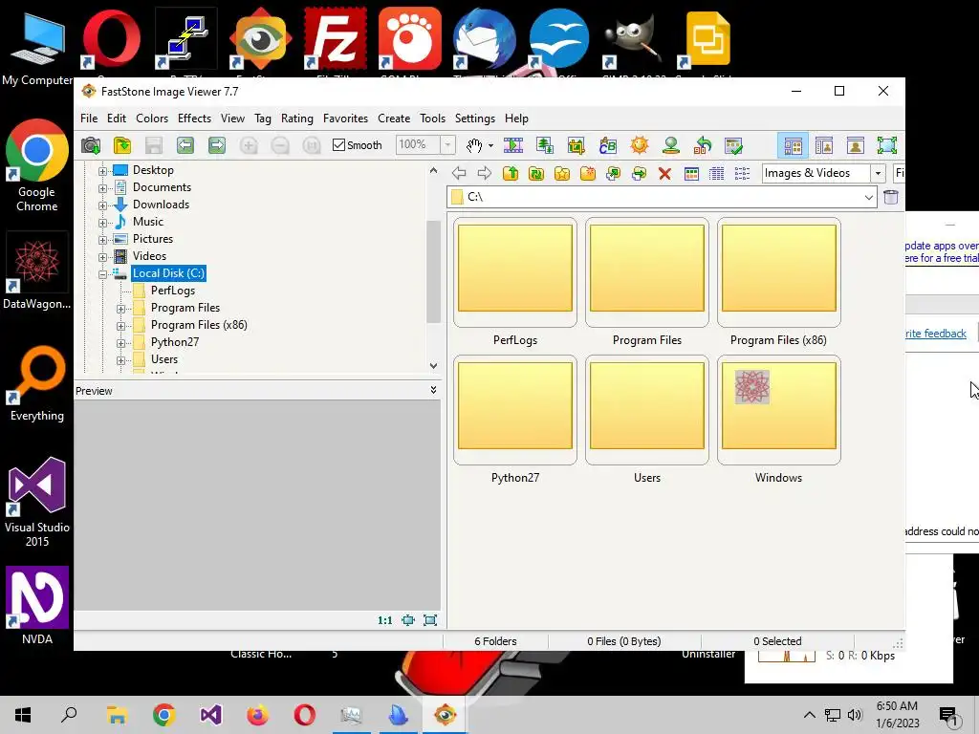Click the 1:1 actual size toggle in Preview
The image size is (979, 734).
(x=384, y=619)
